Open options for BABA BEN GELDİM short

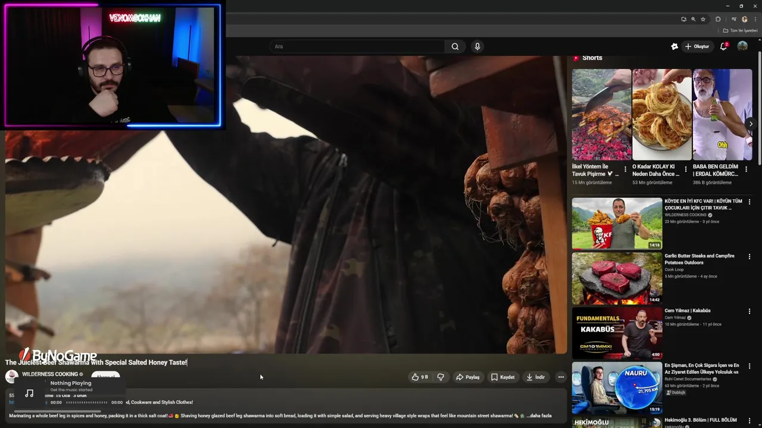click(x=746, y=169)
